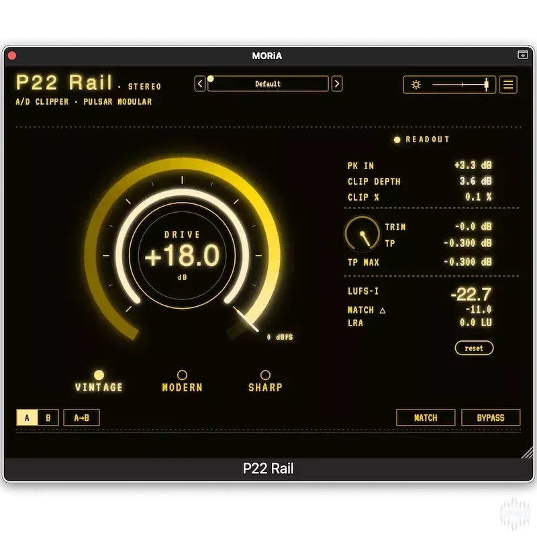Image resolution: width=537 pixels, height=537 pixels.
Task: Click the +18.0 drive value
Action: point(182,256)
